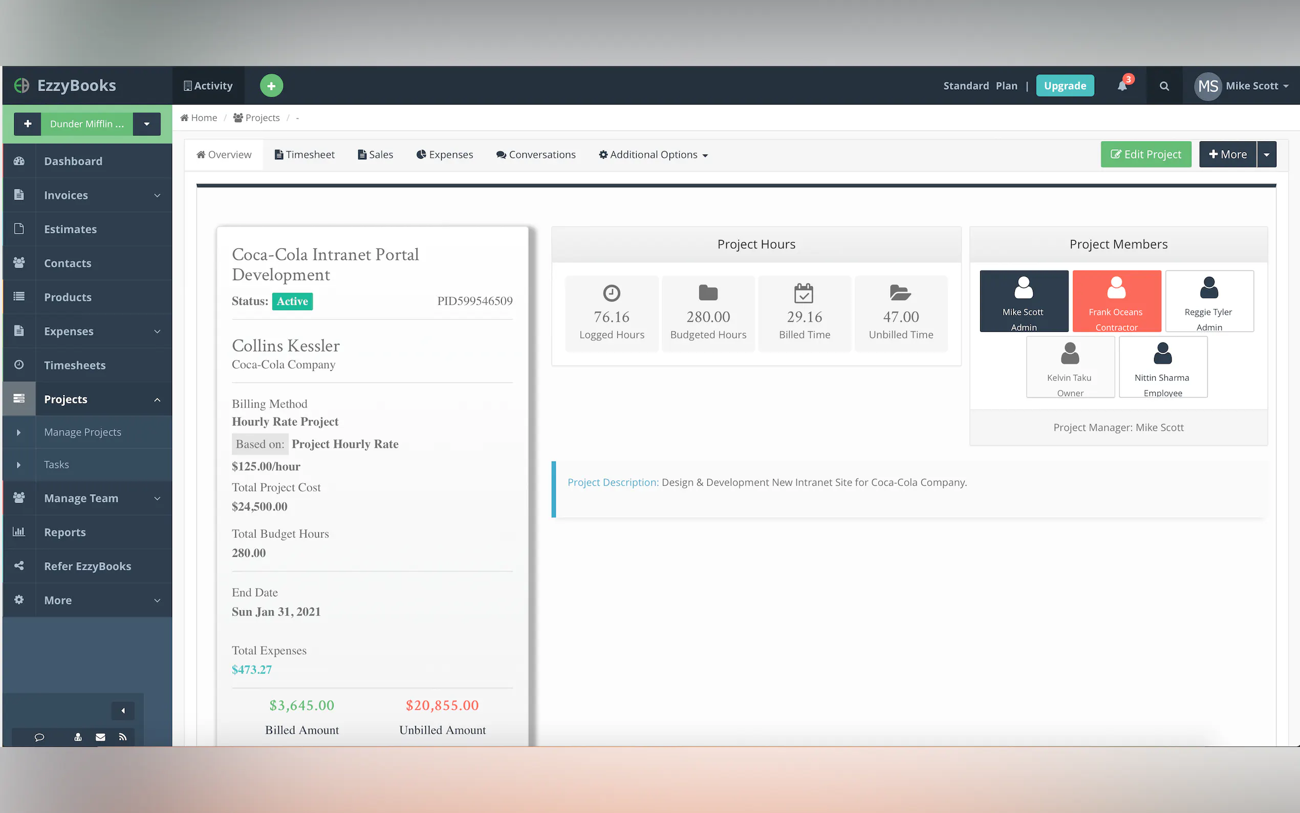Switch to the Expenses tab
Viewport: 1300px width, 813px height.
coord(445,155)
